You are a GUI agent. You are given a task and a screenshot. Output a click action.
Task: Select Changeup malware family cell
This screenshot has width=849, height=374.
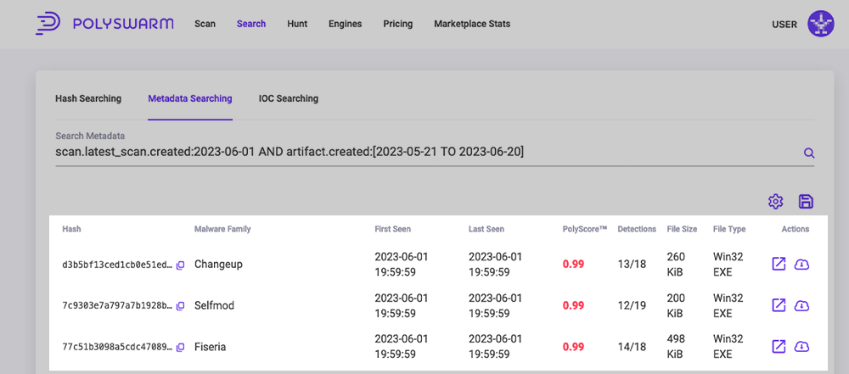point(218,265)
